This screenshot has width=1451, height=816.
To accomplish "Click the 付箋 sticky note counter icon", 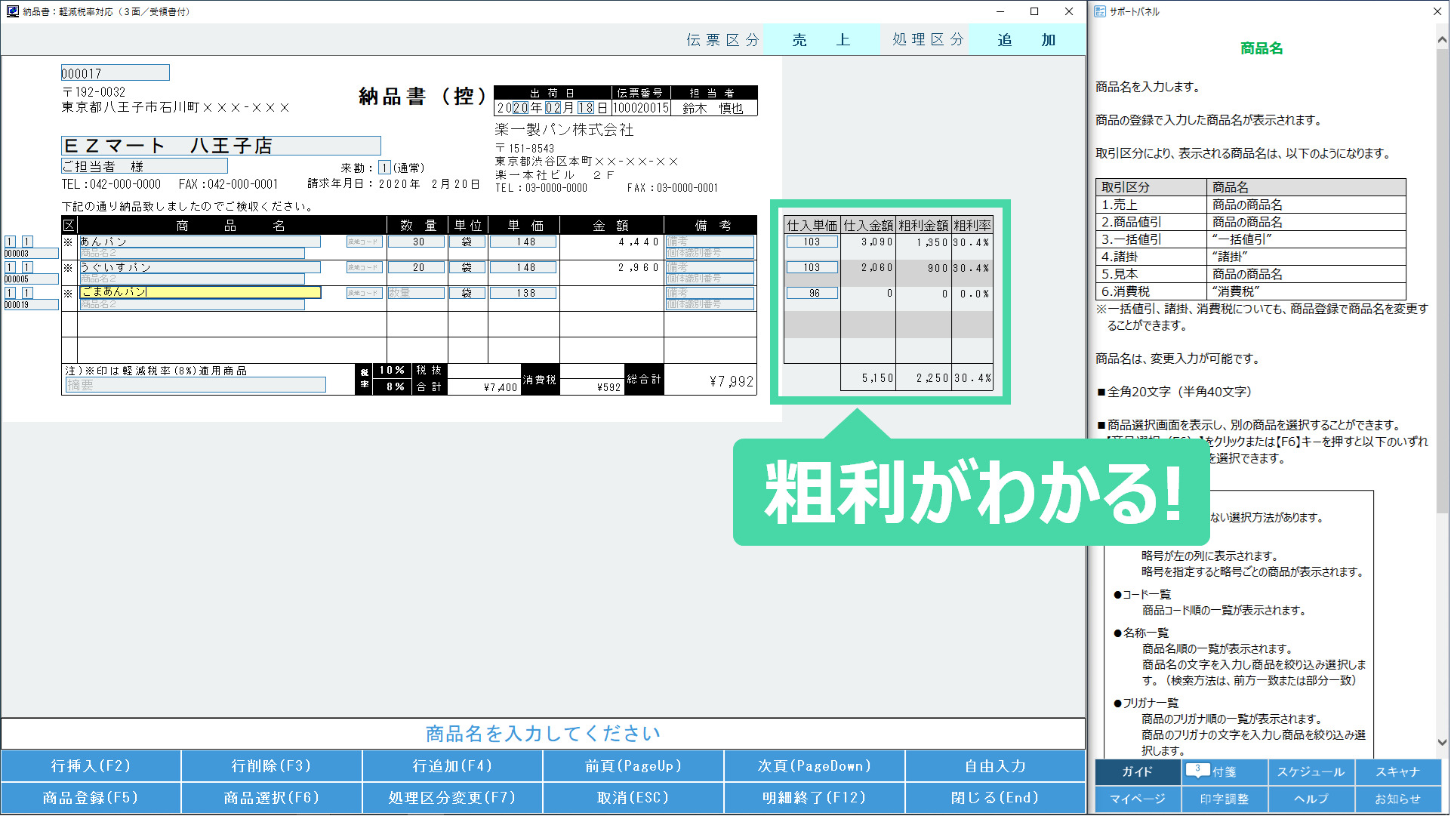I will [1197, 771].
